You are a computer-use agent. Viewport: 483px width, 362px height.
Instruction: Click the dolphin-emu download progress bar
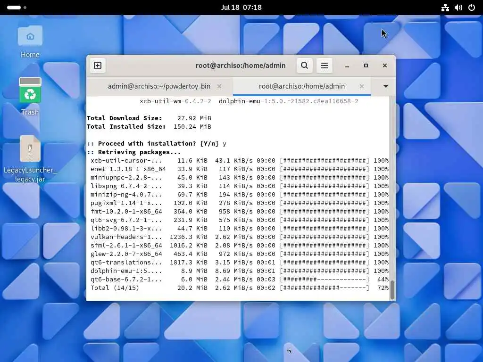point(325,271)
